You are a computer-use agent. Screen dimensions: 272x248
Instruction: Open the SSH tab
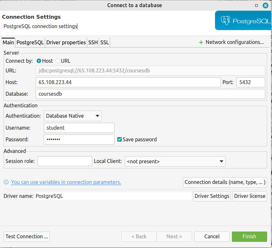[x=93, y=42]
